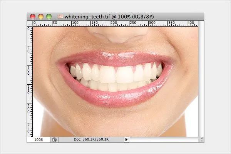Click the ruler origin box at top-left corner
The image size is (231, 154).
point(30,23)
